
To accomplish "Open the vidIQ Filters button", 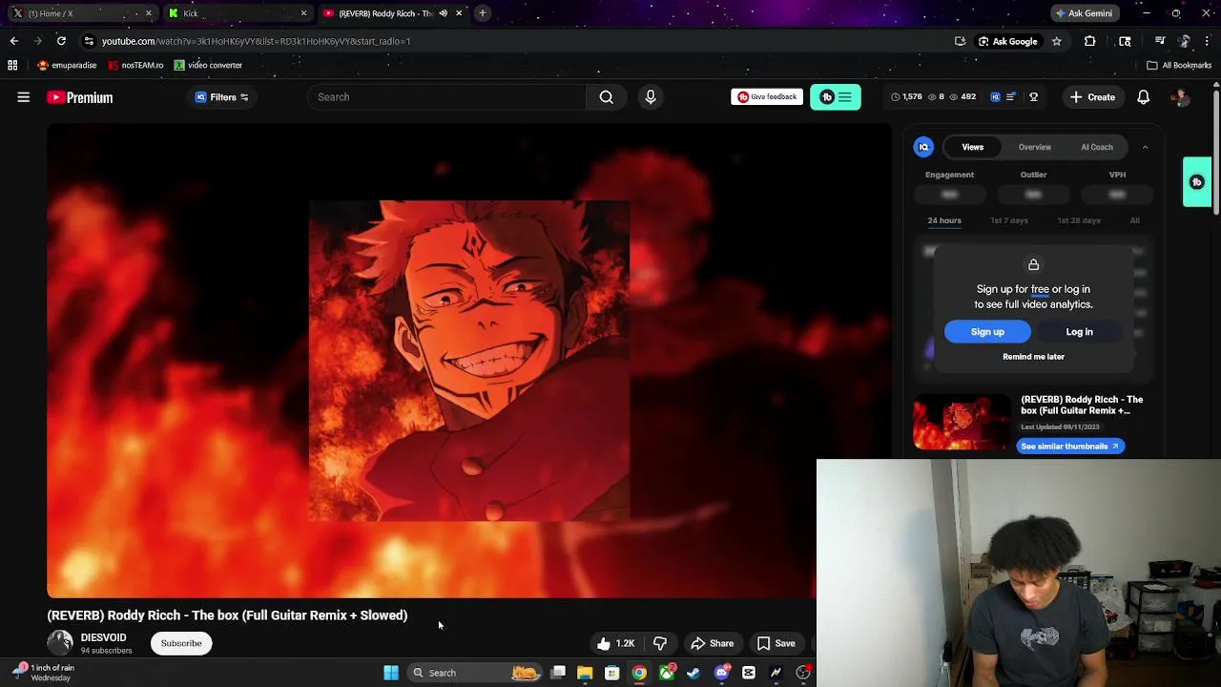I will (222, 97).
